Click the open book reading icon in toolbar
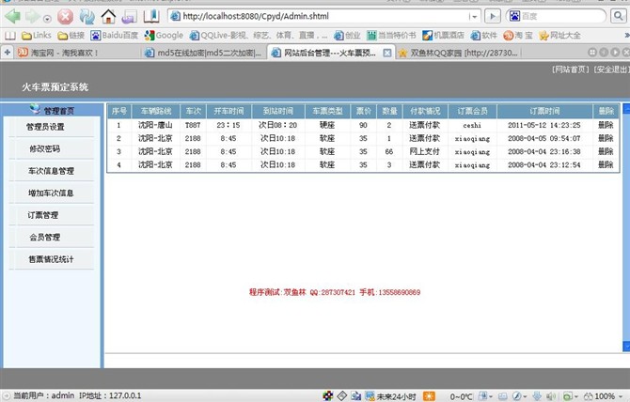The image size is (630, 402). 151,16
